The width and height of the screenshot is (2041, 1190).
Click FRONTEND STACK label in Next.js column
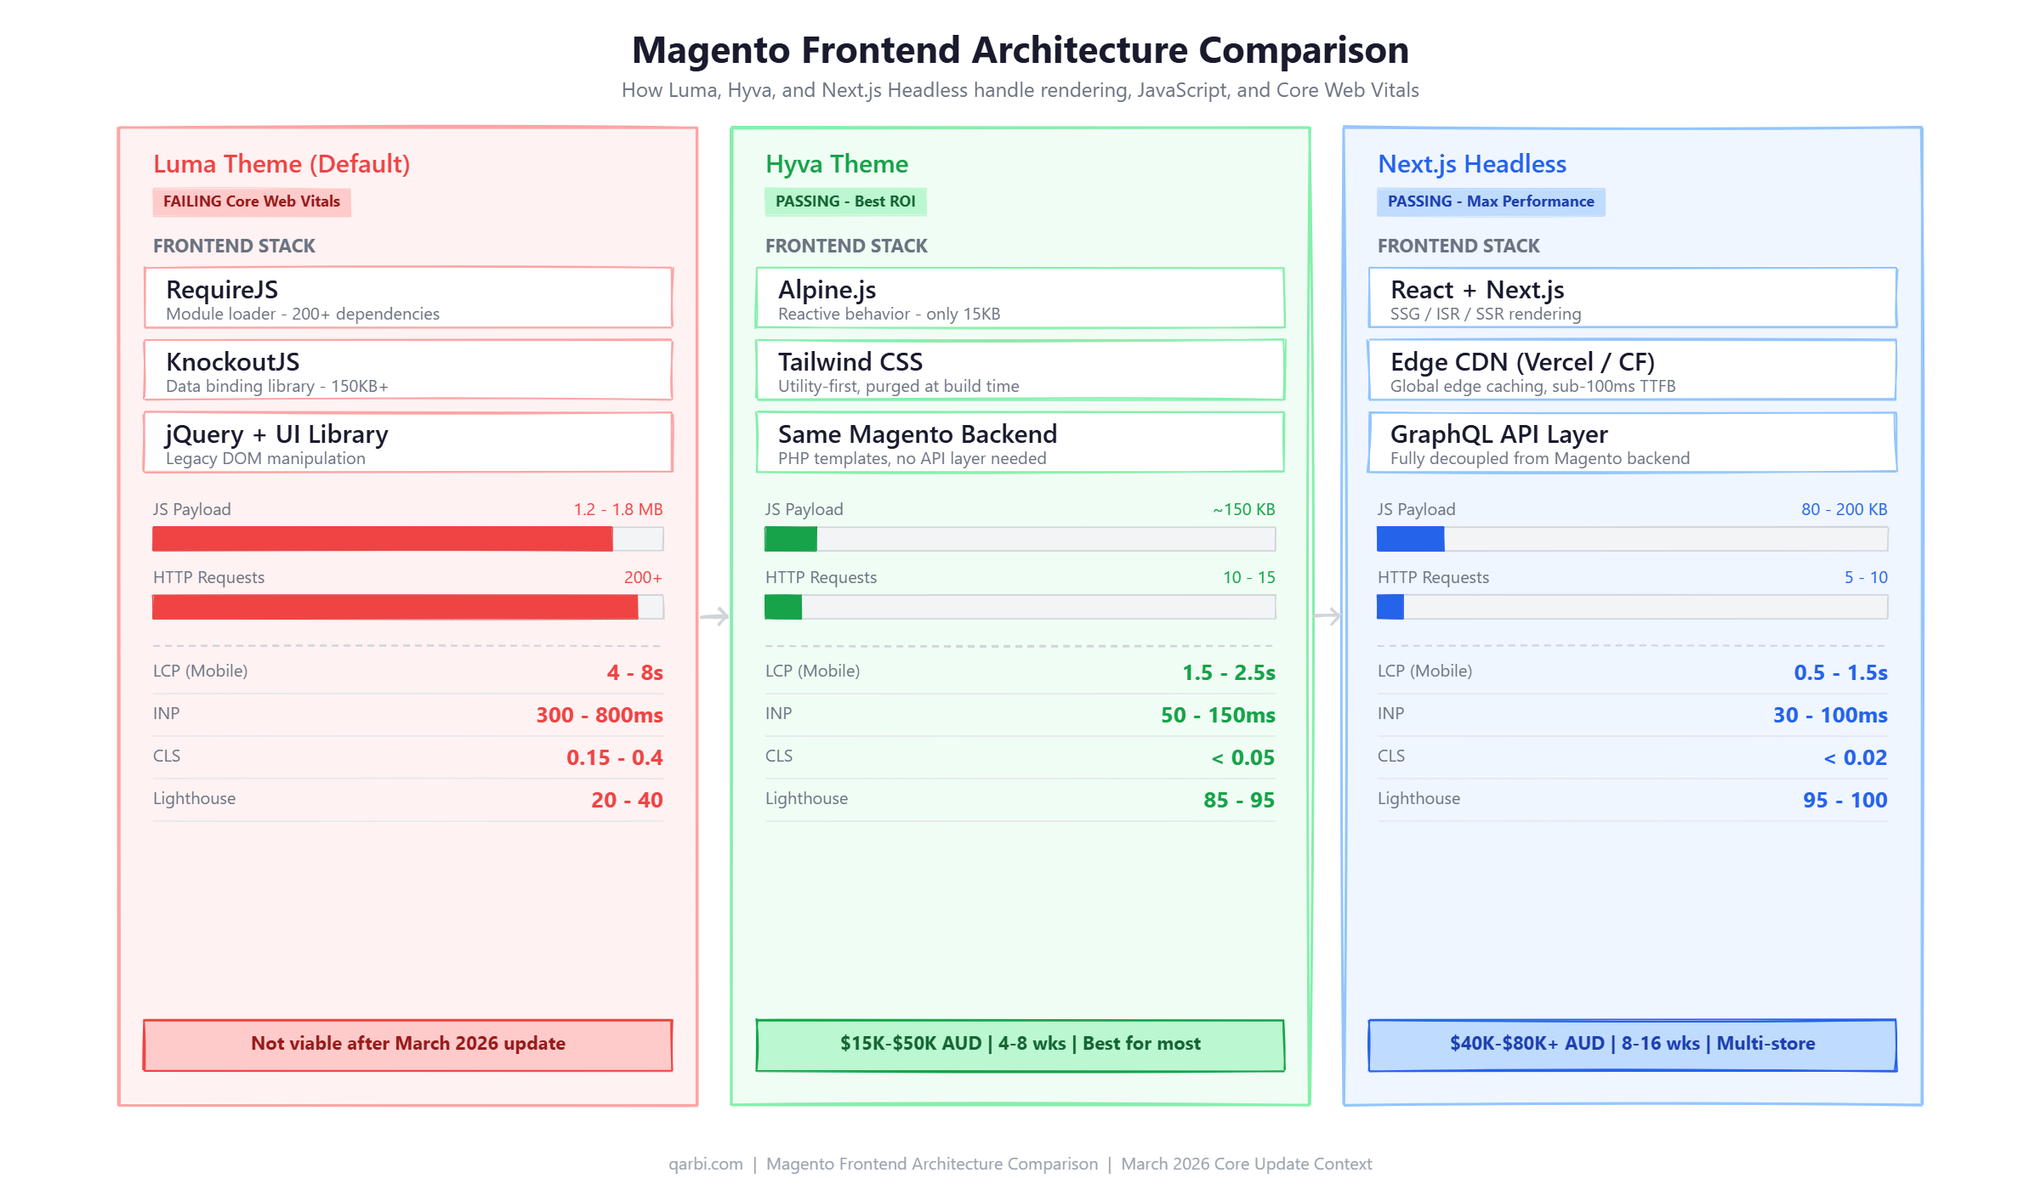tap(1458, 246)
